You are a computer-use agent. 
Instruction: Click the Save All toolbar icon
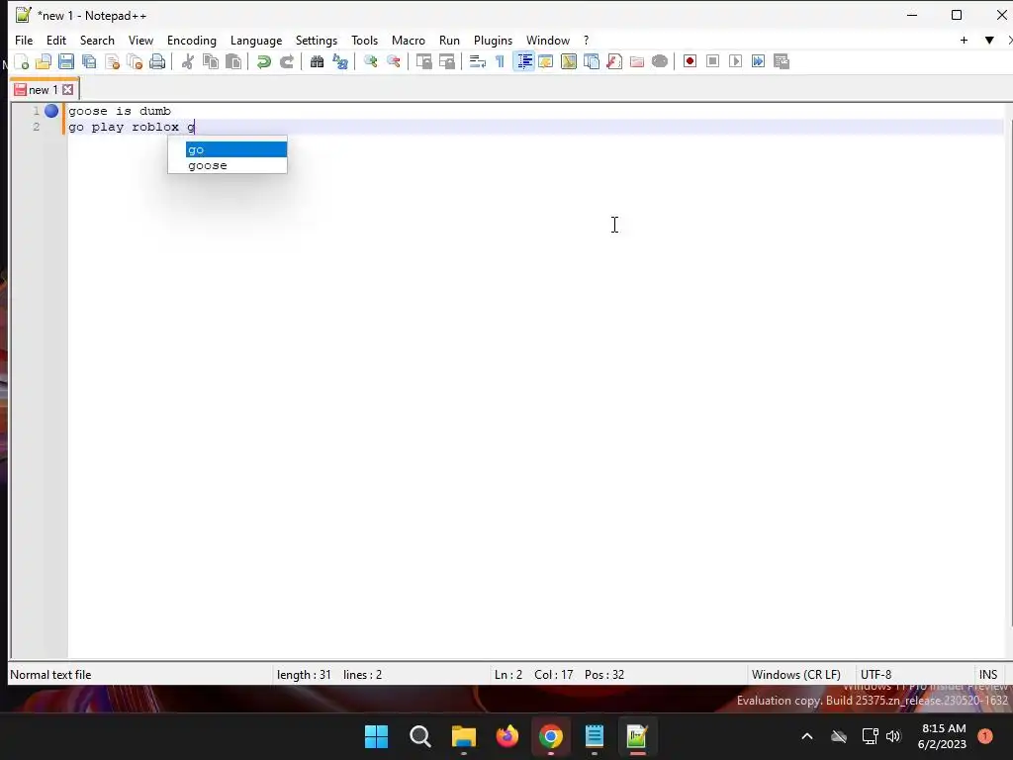click(88, 61)
